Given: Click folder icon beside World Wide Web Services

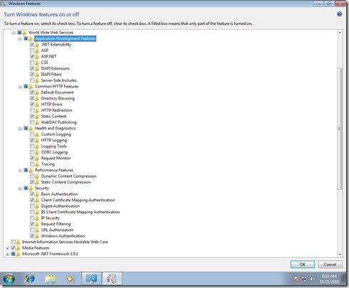Looking at the screenshot, I should point(24,33).
